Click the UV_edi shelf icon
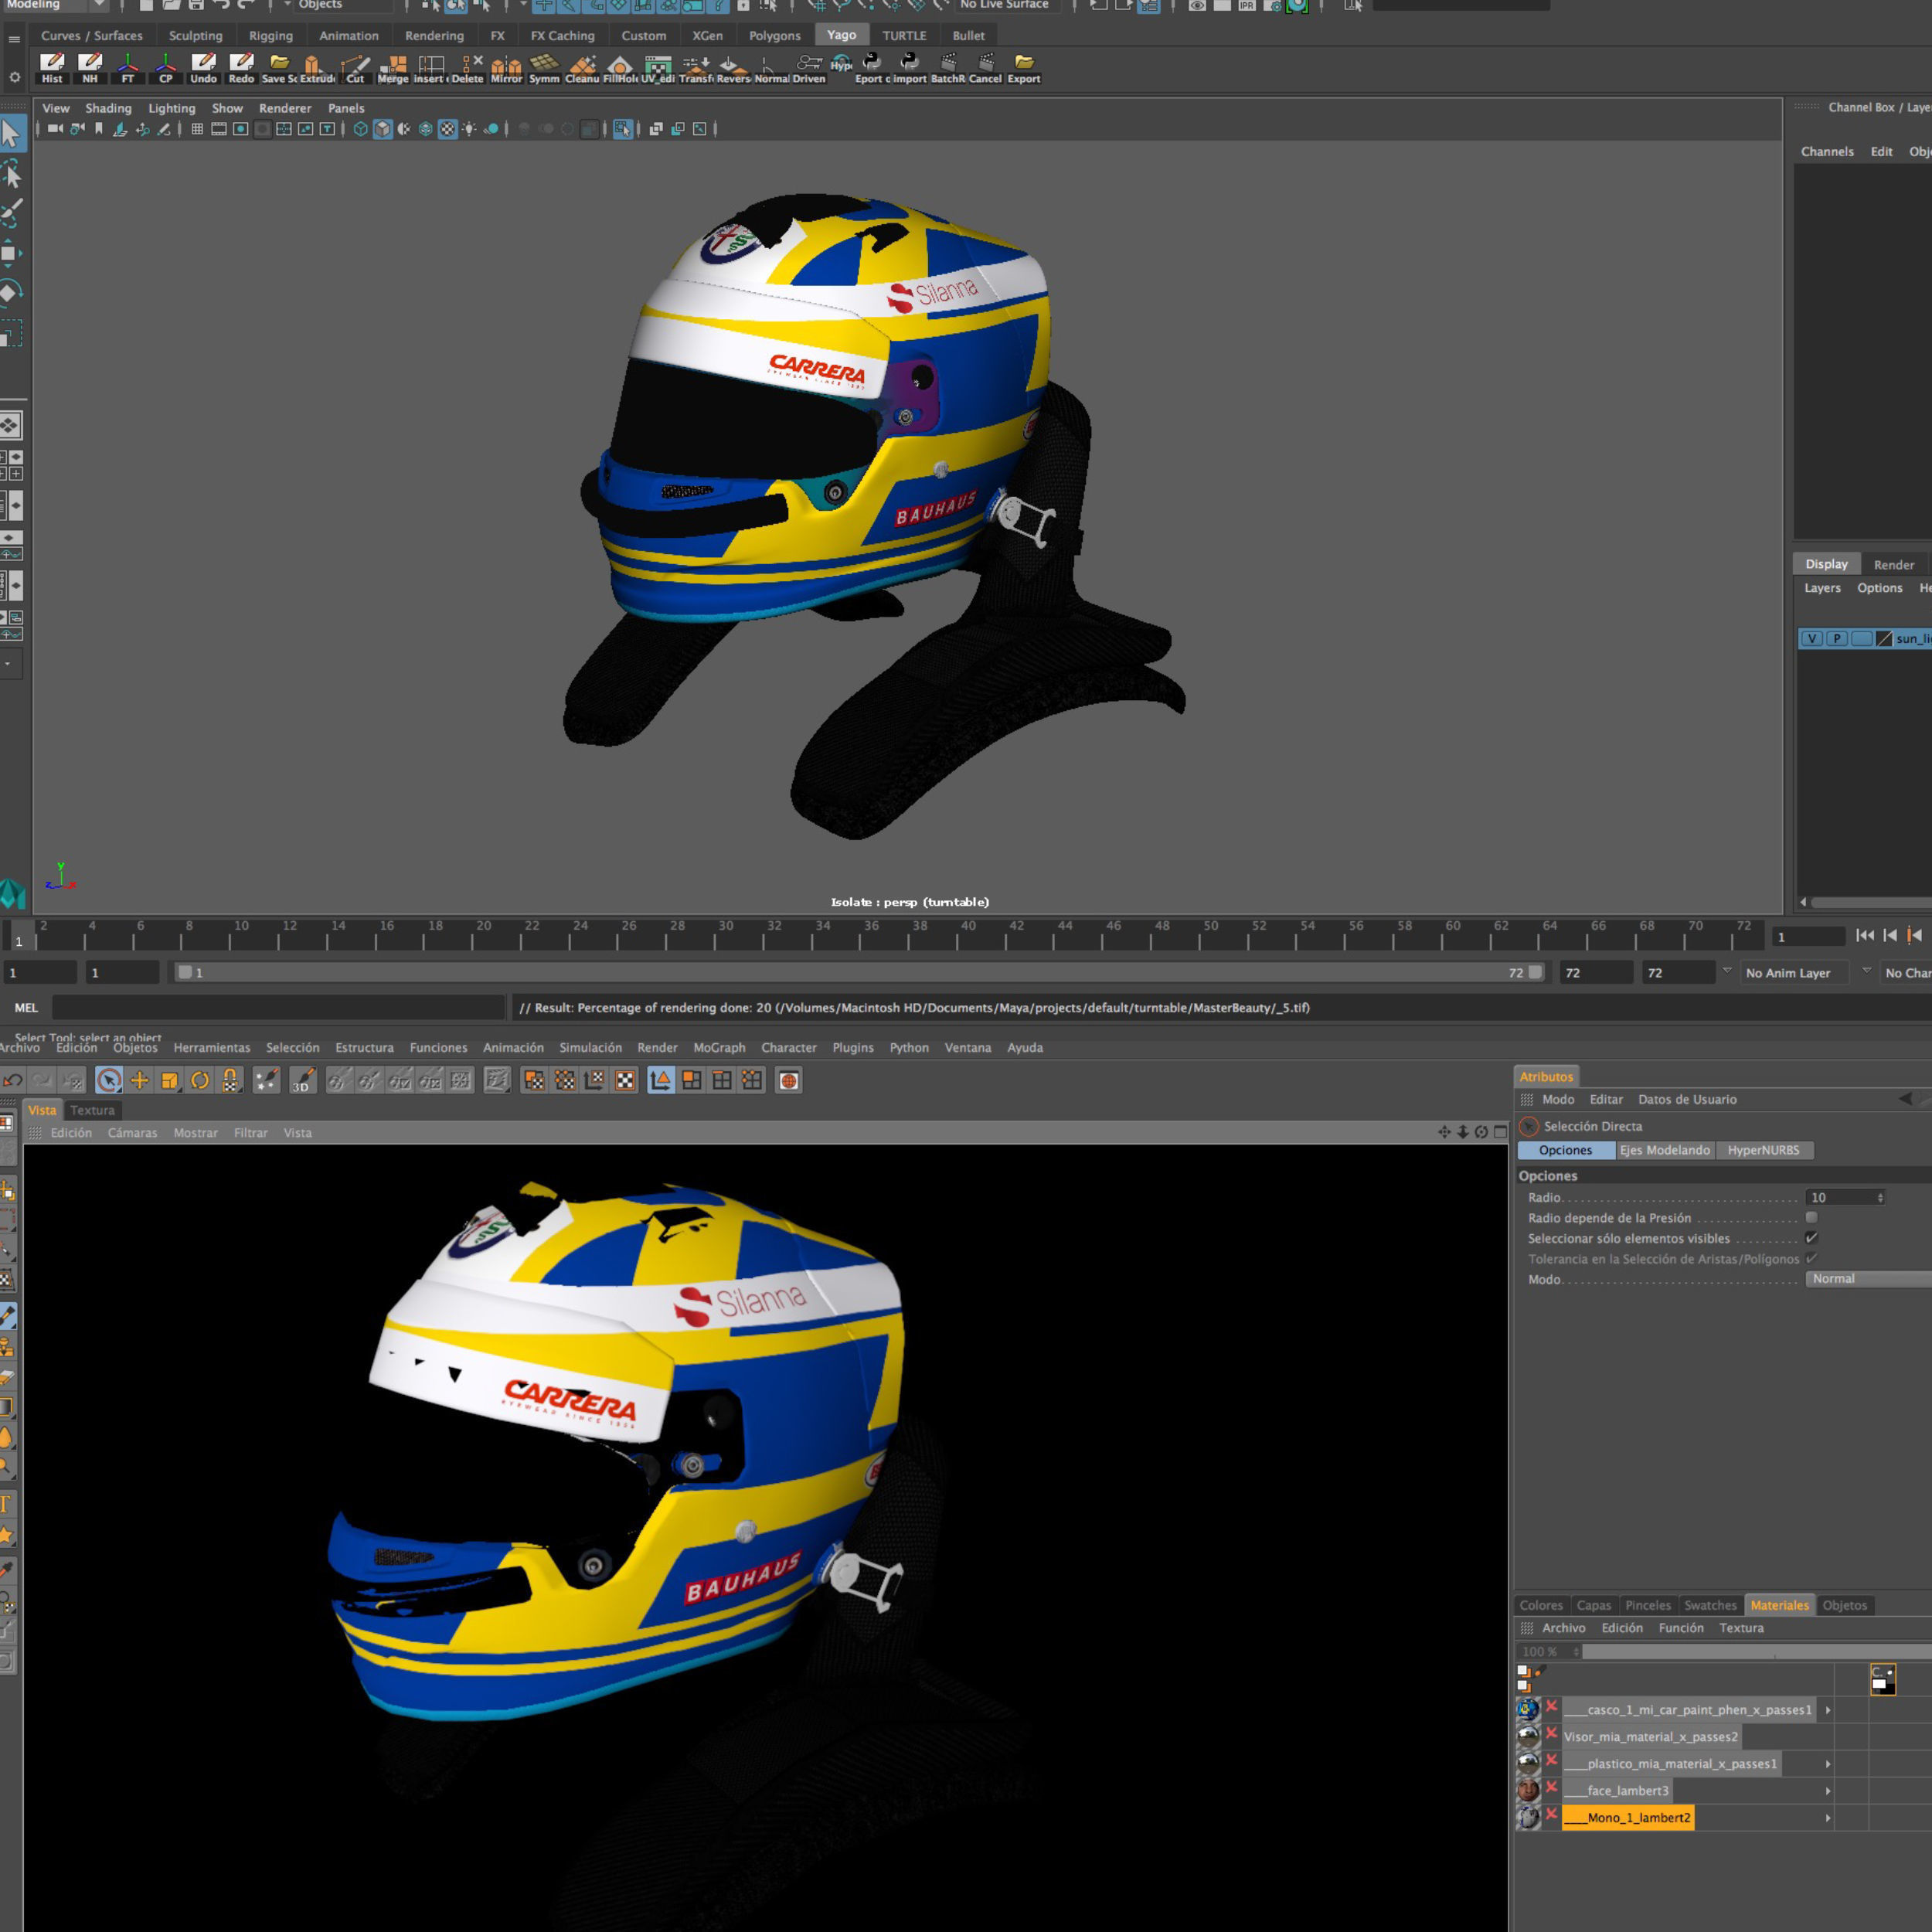Screen dimensions: 1932x1932 point(658,69)
